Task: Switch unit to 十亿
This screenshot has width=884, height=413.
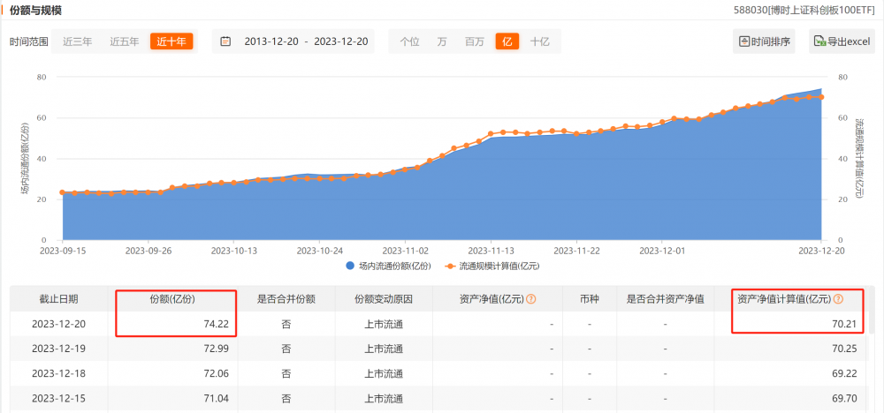Action: pyautogui.click(x=539, y=41)
